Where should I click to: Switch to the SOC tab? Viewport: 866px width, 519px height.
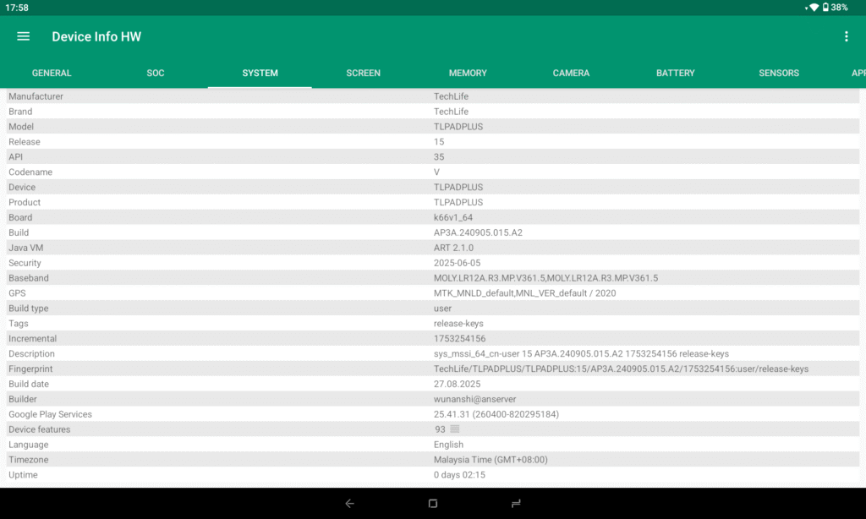pos(156,74)
